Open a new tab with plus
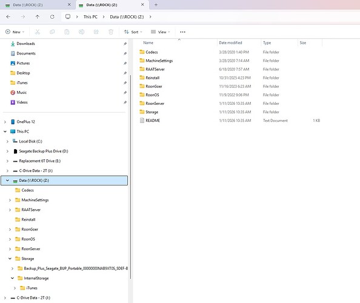 click(156, 5)
